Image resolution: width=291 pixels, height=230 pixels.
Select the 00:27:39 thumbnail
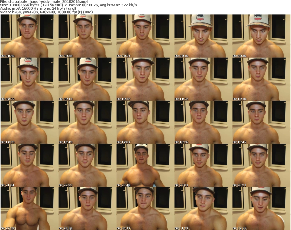click(x=29, y=208)
